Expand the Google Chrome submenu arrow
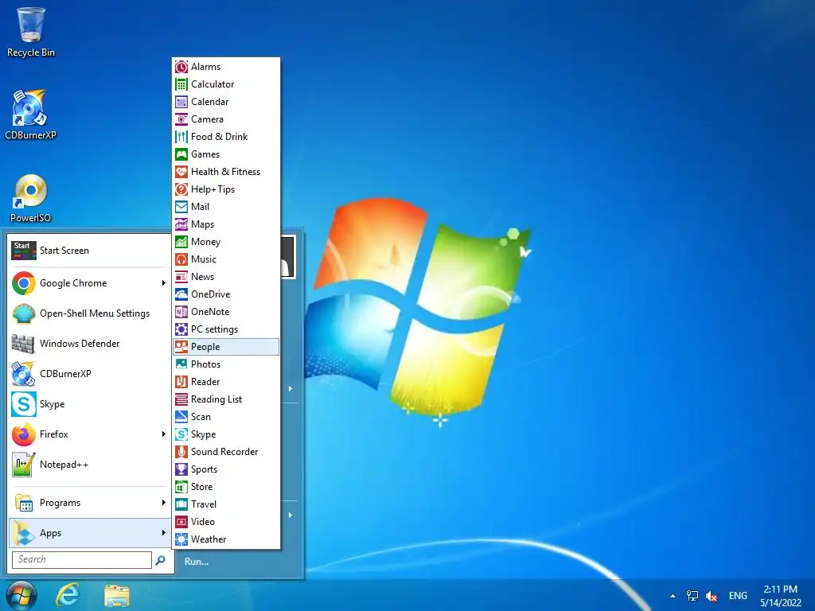 pos(163,283)
